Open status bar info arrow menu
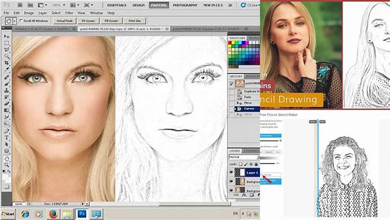390x220 pixels. (x=82, y=204)
